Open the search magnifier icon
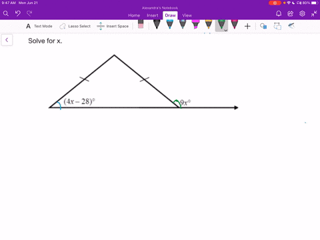The image size is (320, 240). (6, 13)
